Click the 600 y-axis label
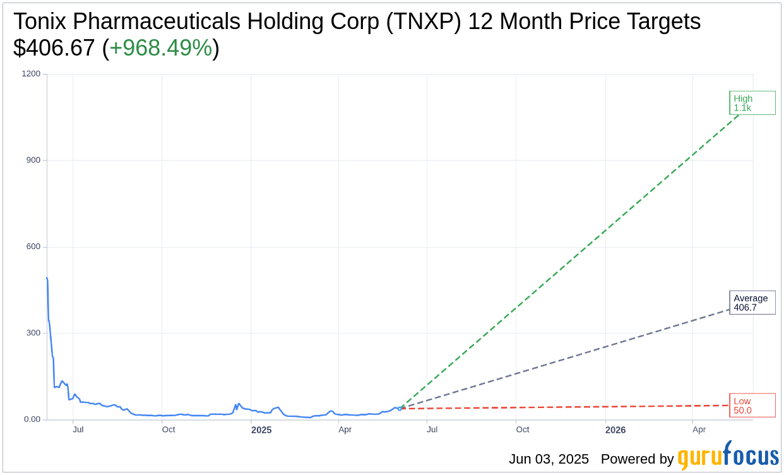 tap(32, 247)
